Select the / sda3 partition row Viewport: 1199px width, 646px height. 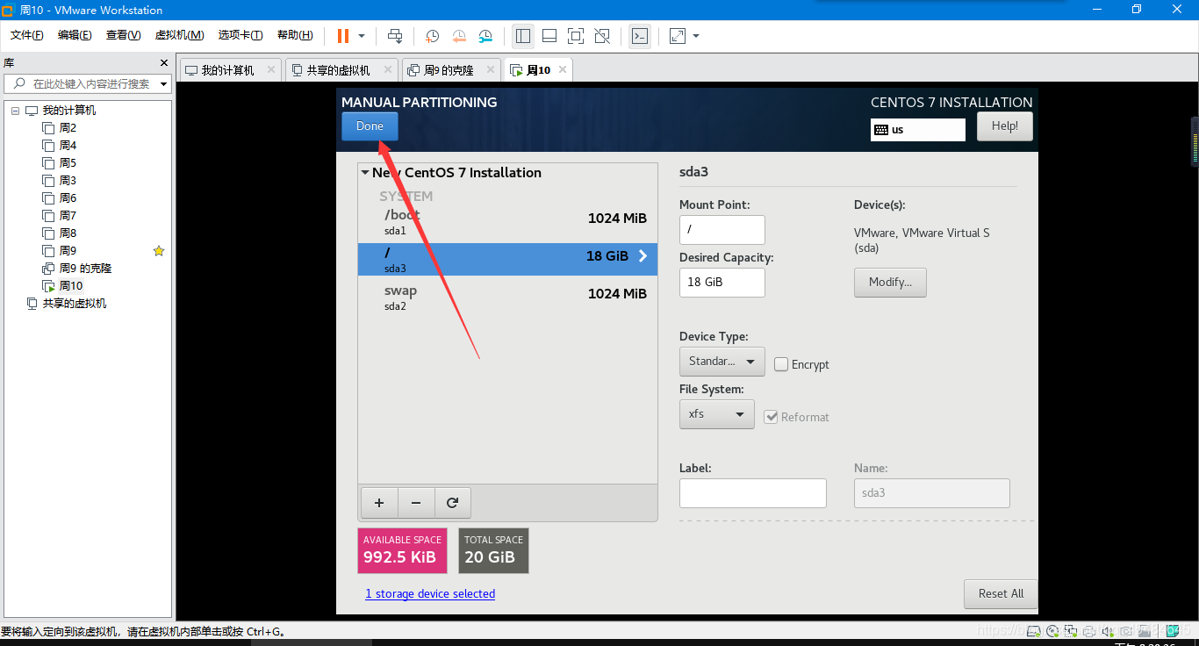[507, 260]
